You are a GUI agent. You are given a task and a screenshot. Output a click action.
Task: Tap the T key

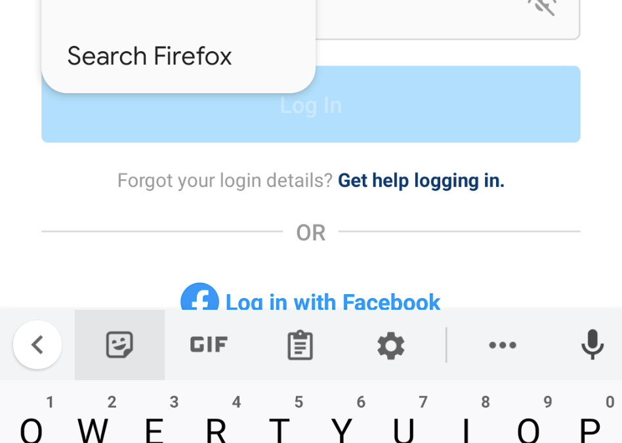pos(280,428)
